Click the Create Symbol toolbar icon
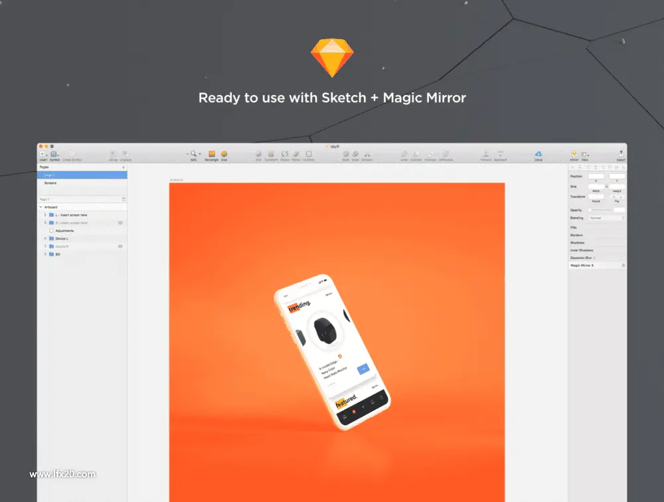 72,154
